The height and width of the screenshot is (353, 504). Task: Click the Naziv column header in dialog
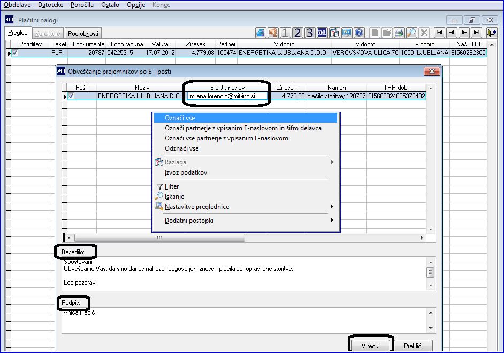point(142,87)
